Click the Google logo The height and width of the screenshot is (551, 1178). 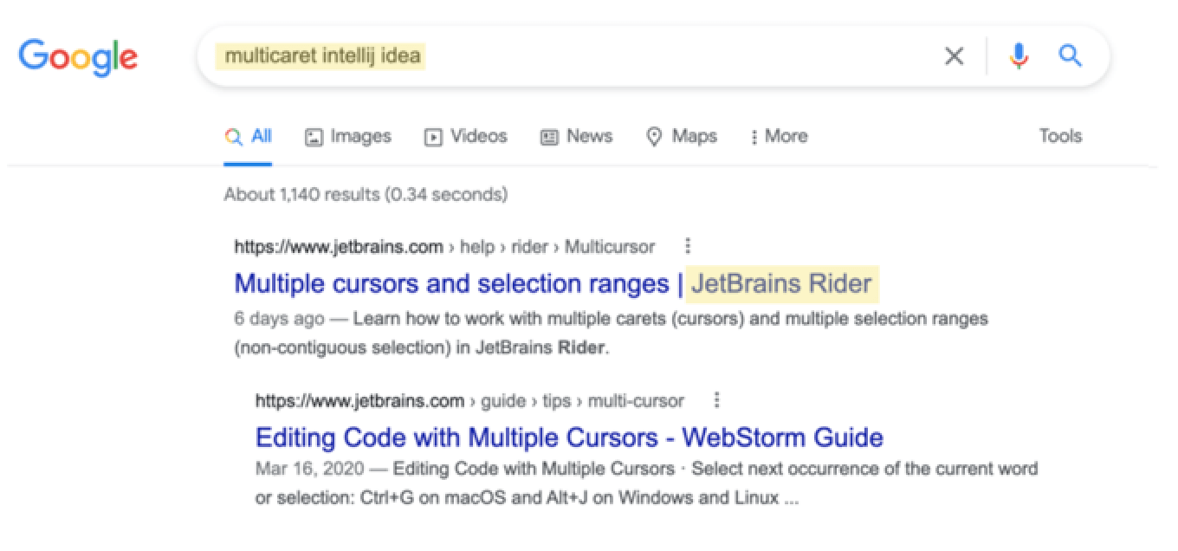click(x=78, y=57)
